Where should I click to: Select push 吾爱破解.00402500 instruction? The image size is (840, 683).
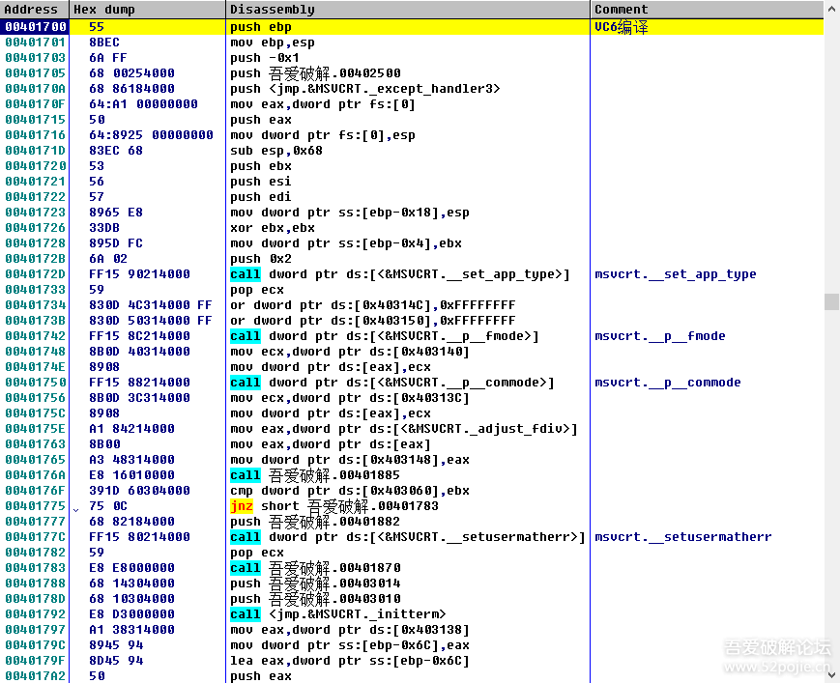[315, 73]
